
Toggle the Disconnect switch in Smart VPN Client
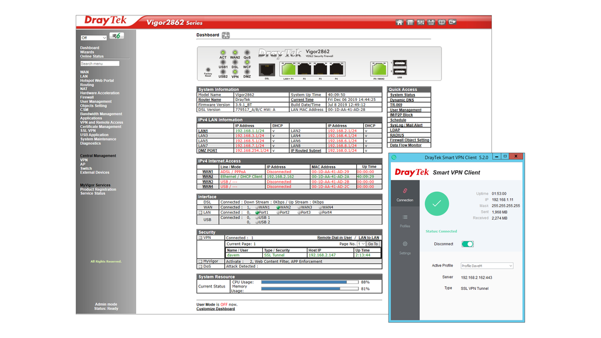pyautogui.click(x=468, y=244)
